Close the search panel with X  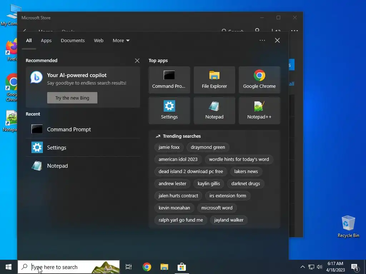pos(277,40)
